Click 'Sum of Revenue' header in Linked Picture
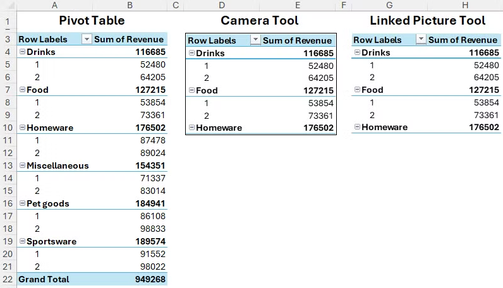 point(463,40)
